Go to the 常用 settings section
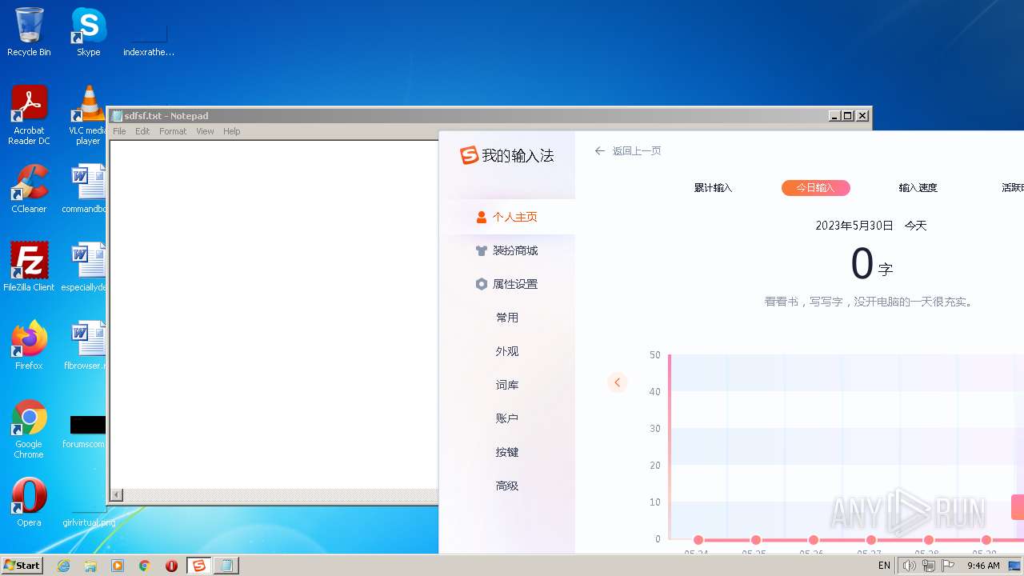The width and height of the screenshot is (1024, 576). [507, 318]
